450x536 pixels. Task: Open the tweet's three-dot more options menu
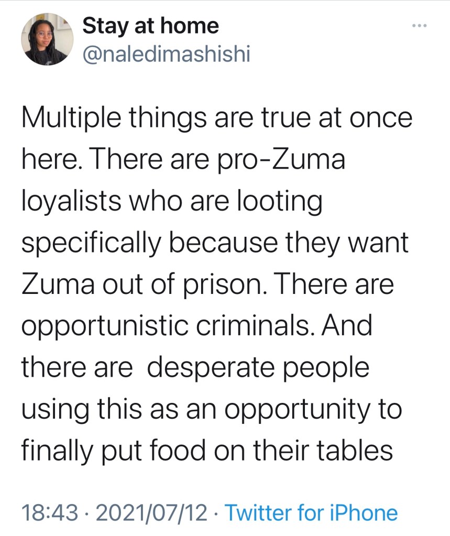(x=420, y=25)
